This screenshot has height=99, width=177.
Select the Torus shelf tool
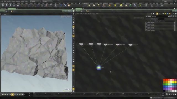coord(14,6)
